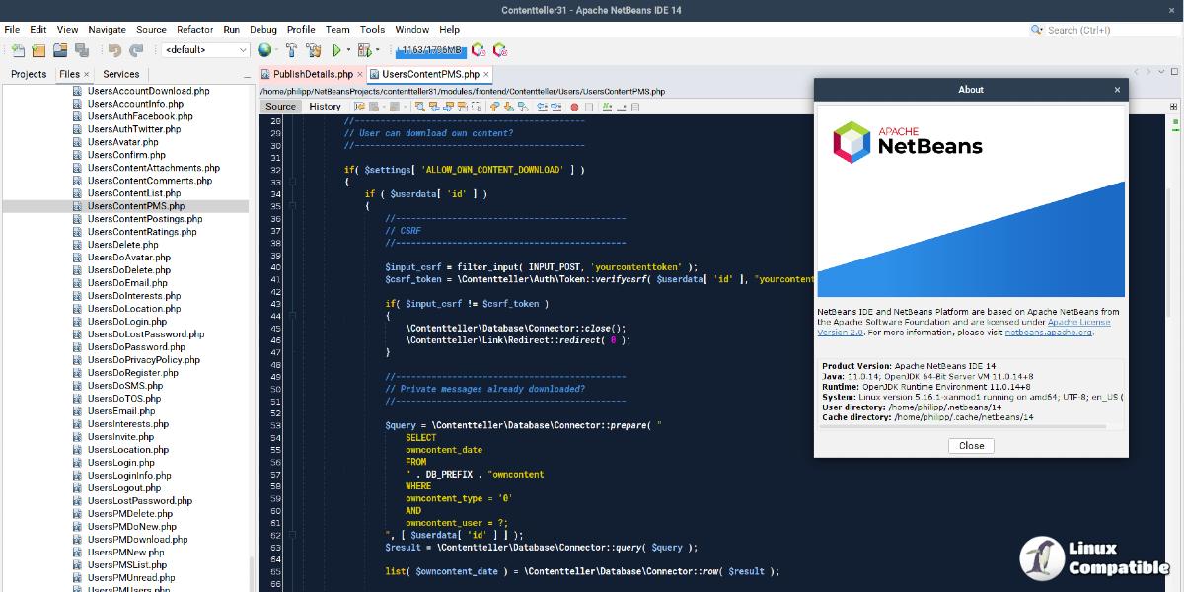1184x592 pixels.
Task: Click the Save All toolbar icon
Action: pos(82,50)
